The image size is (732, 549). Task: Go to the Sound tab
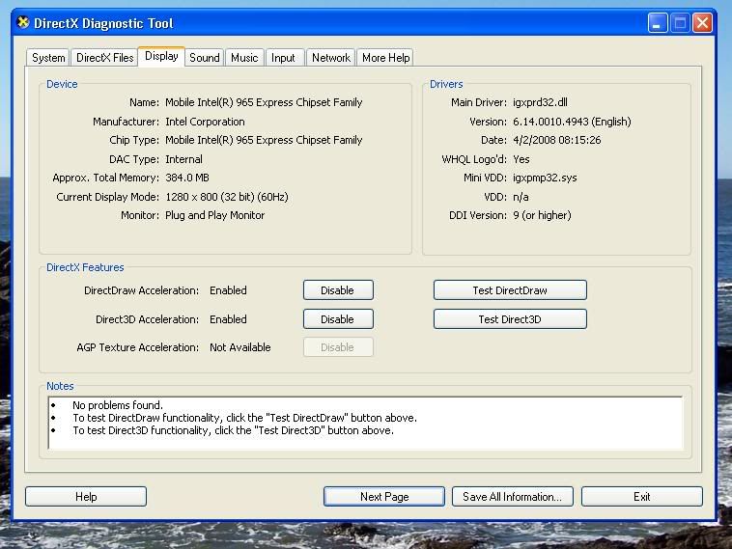204,57
